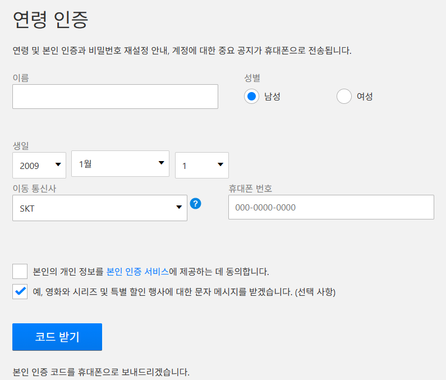Focus the 이름 input field
This screenshot has height=380, width=446.
(115, 97)
